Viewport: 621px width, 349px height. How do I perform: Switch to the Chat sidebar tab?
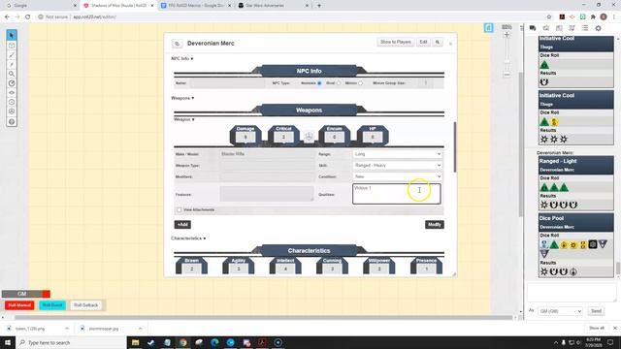point(533,28)
